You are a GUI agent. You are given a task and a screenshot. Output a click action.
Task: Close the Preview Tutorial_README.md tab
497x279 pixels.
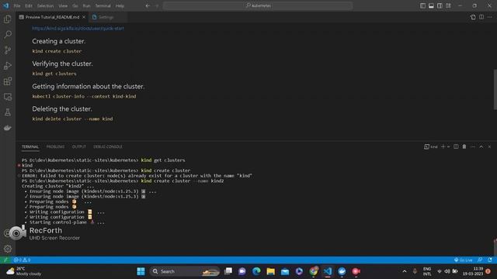tap(84, 17)
